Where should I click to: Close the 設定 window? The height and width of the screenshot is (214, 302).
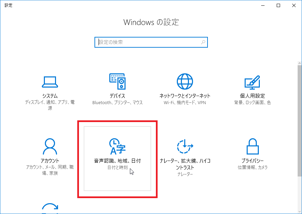[294, 5]
